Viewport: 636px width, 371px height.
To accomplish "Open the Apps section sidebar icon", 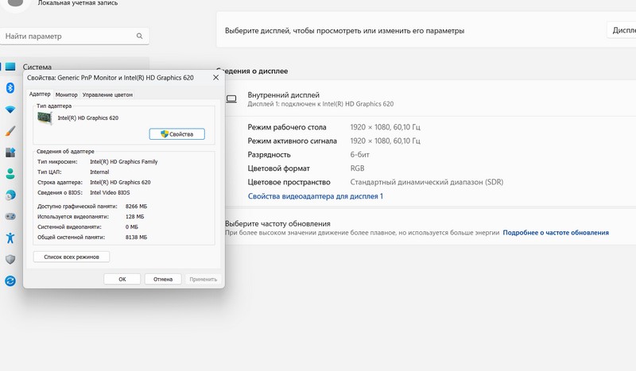I will 10,152.
